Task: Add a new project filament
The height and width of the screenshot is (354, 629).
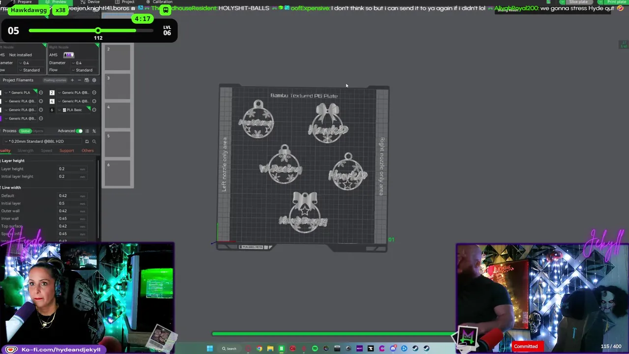Action: 72,80
